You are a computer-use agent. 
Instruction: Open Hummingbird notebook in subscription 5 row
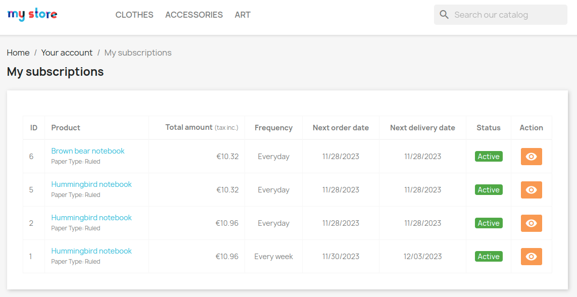point(91,184)
